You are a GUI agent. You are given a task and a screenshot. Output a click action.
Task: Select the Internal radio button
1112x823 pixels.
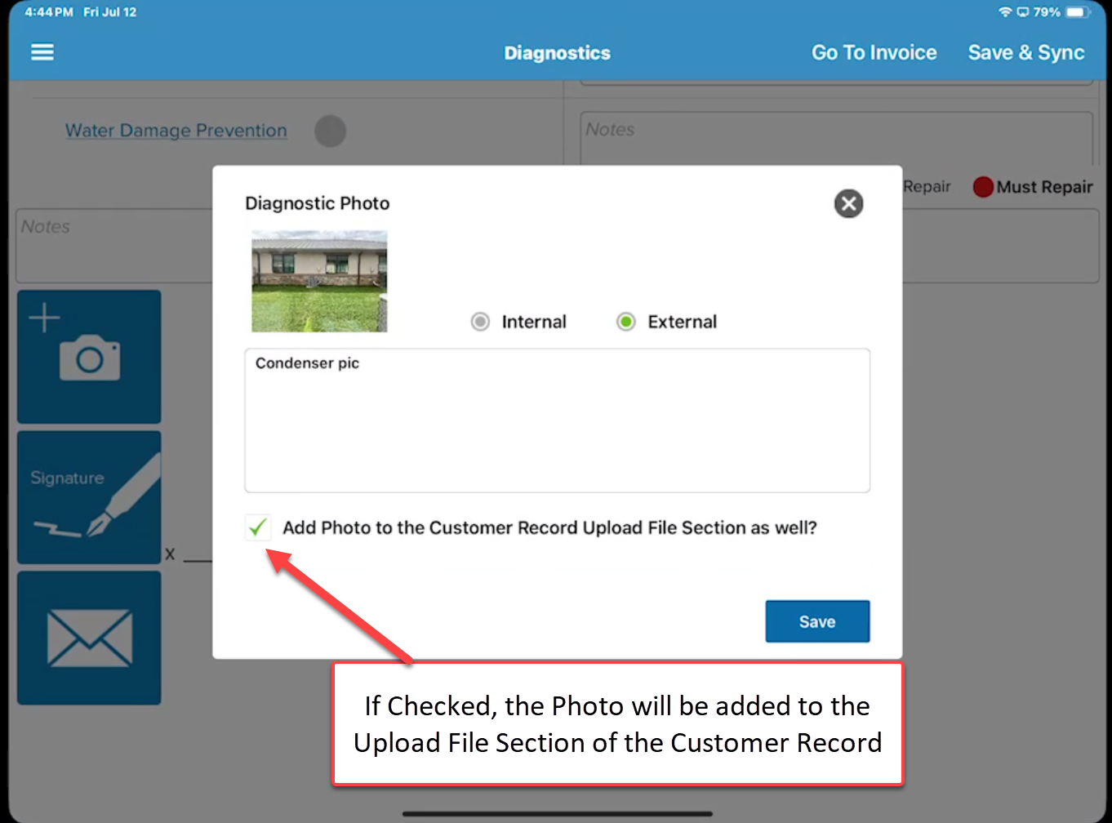point(480,322)
